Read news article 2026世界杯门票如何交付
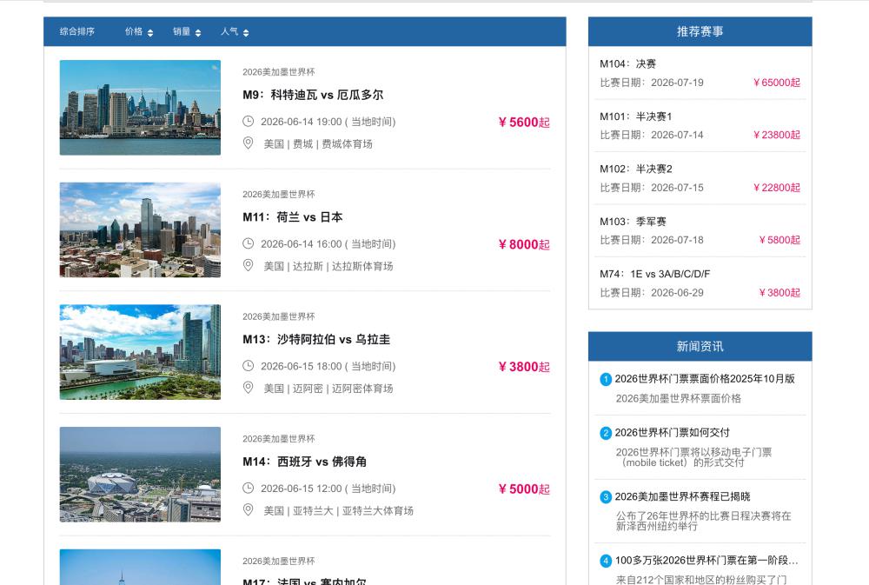869x585 pixels. [672, 433]
